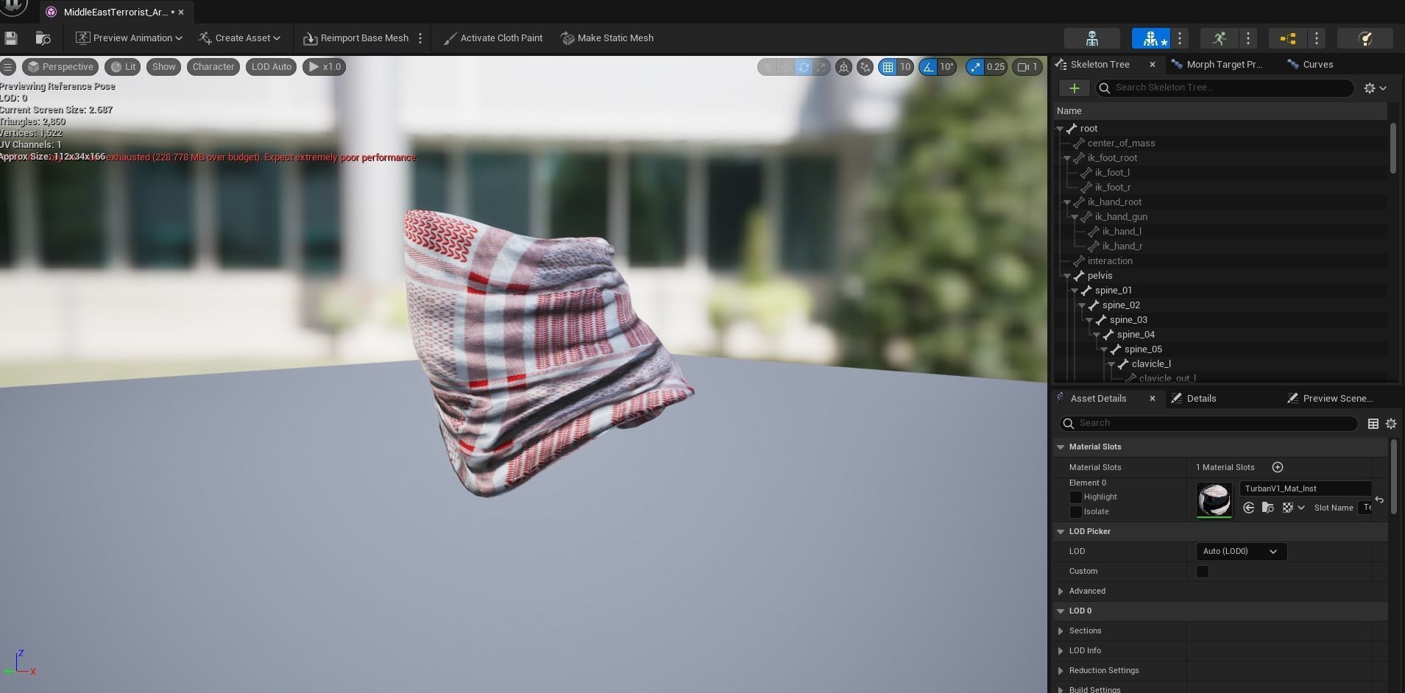Add a new material slot
1405x693 pixels.
click(x=1278, y=467)
